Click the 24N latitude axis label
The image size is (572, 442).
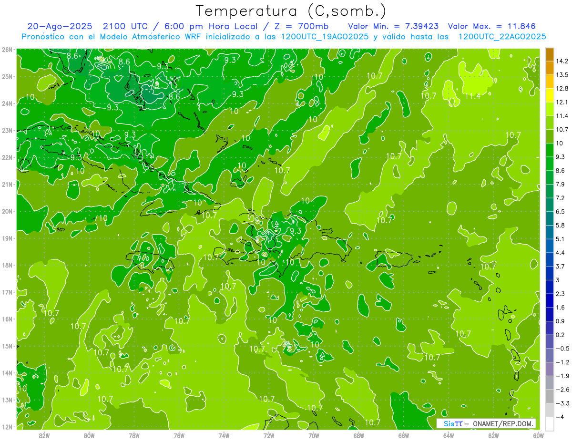point(7,103)
